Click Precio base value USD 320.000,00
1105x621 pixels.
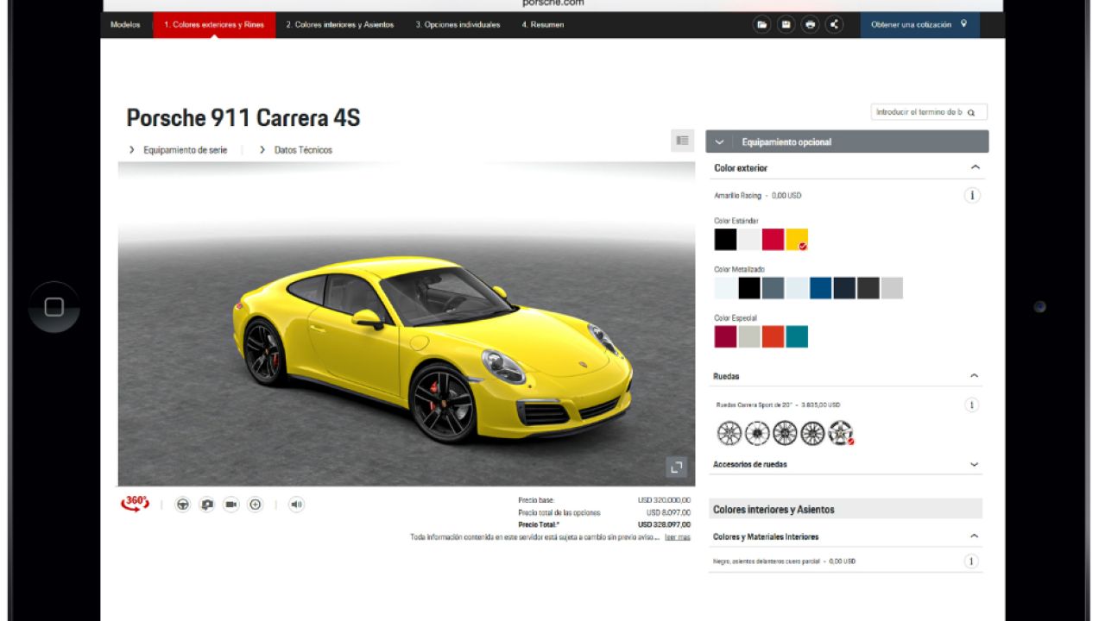click(x=664, y=500)
